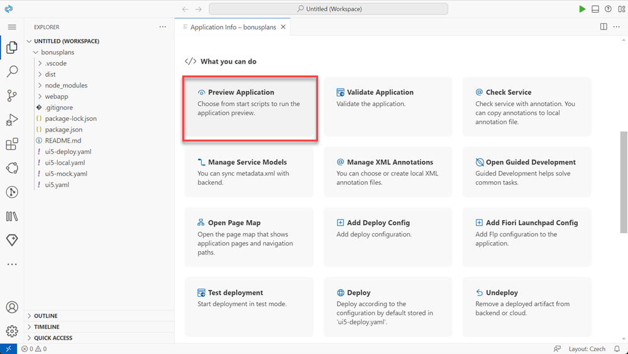
Task: Go forward with the right arrow
Action: [x=198, y=9]
